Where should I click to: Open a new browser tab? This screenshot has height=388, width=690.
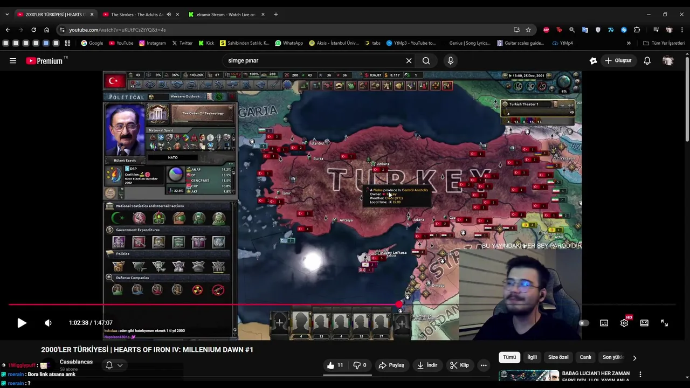point(276,15)
